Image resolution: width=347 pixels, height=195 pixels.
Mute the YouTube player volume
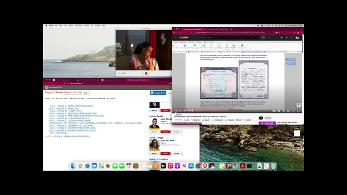(x=185, y=110)
